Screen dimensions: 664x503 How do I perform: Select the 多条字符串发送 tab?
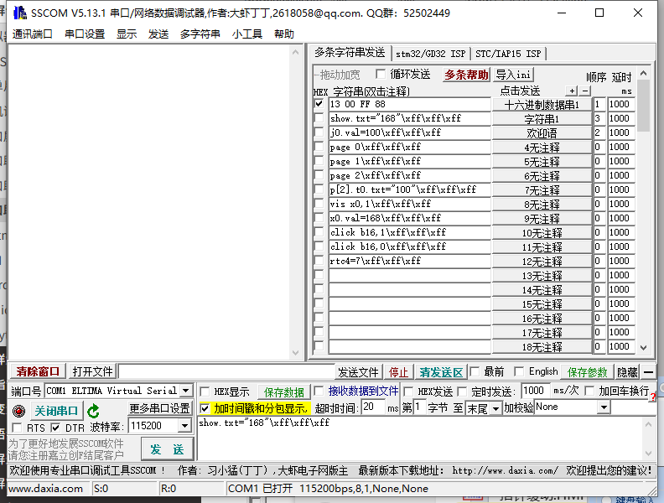coord(350,53)
